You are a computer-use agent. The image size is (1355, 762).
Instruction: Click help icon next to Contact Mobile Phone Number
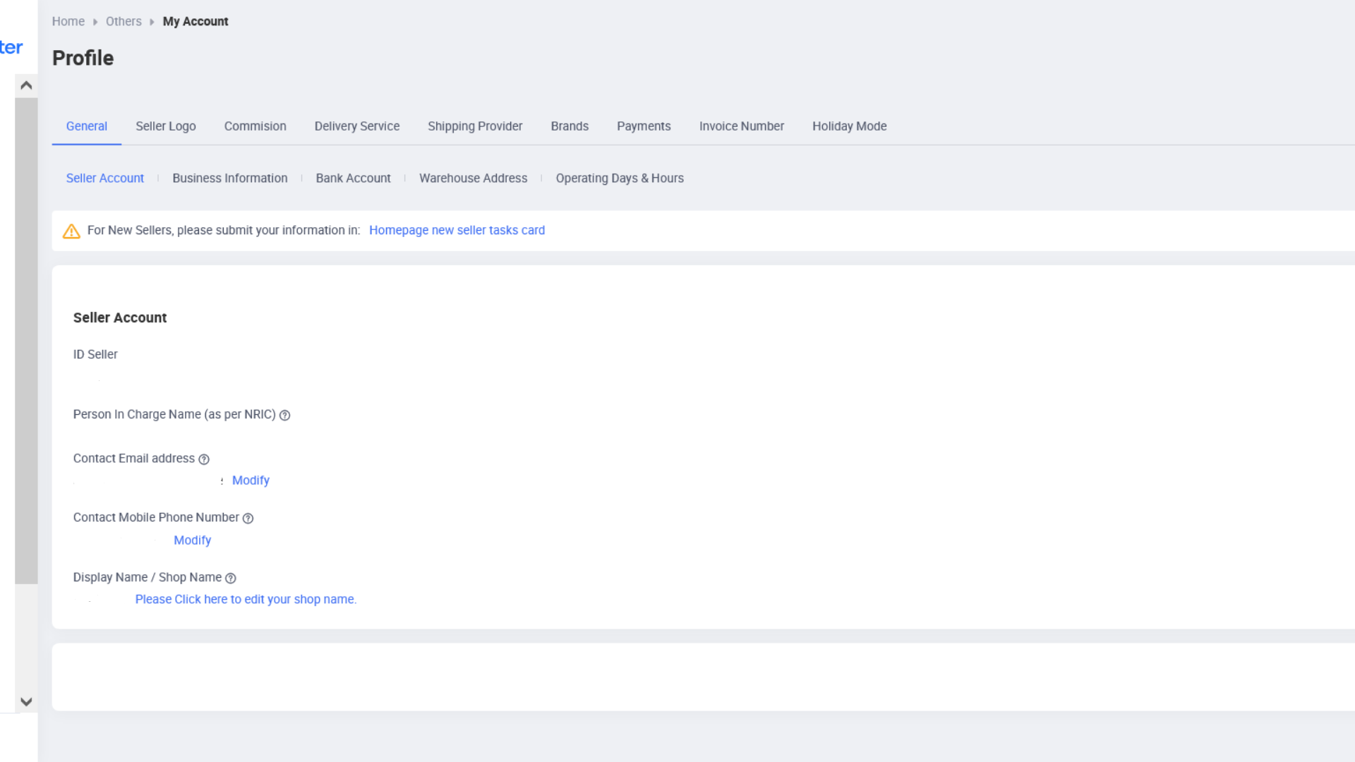248,519
